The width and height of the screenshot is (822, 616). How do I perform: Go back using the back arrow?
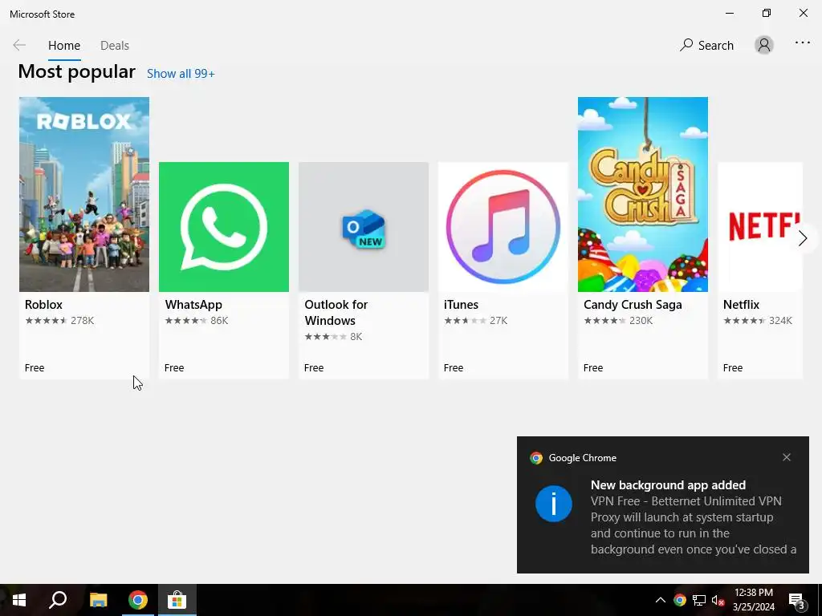tap(19, 46)
